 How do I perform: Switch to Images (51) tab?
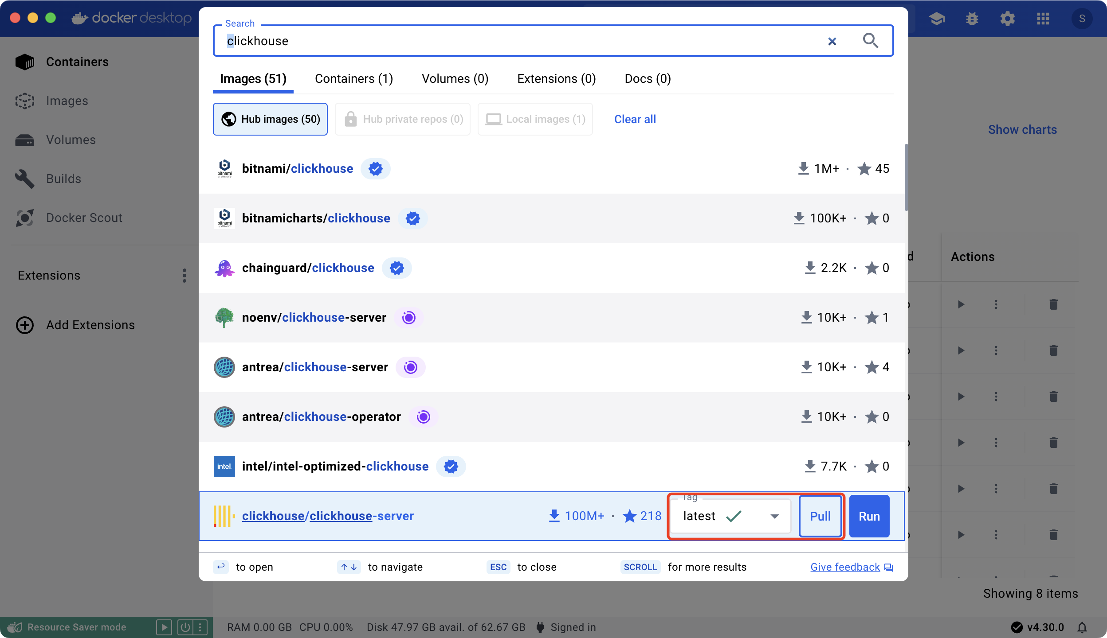coord(253,79)
